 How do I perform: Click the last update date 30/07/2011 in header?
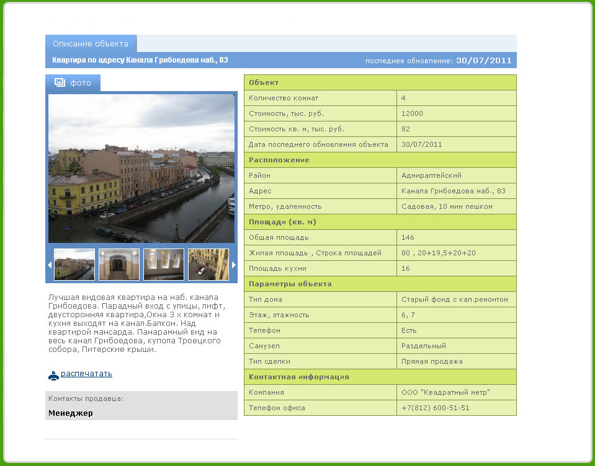483,60
